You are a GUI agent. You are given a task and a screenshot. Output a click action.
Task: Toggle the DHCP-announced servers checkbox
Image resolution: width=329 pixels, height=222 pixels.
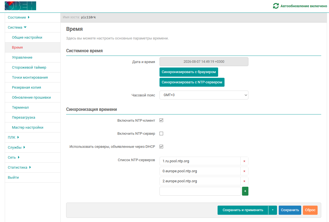[x=161, y=146]
